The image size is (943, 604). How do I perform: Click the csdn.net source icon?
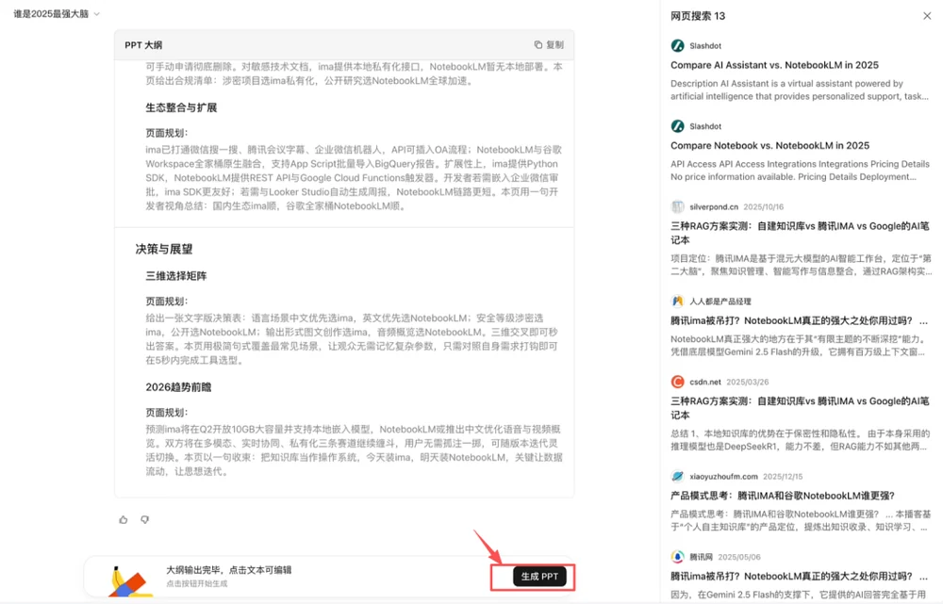(677, 382)
